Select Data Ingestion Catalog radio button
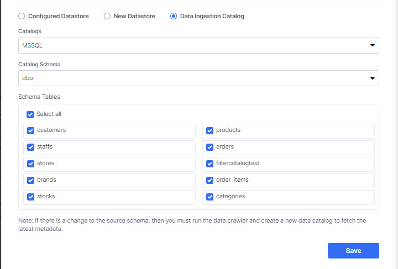398x269 pixels. pos(174,16)
